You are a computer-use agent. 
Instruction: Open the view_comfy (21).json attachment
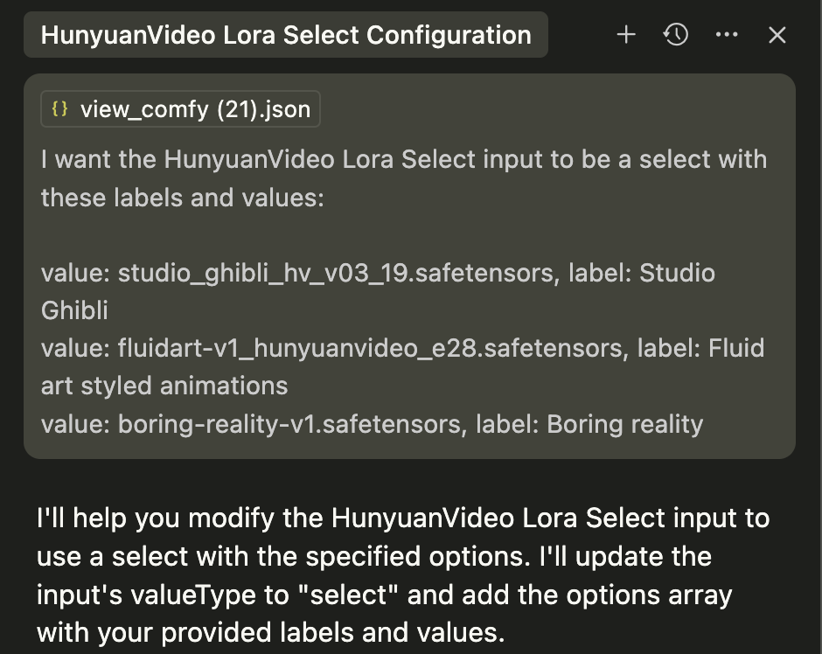click(x=180, y=109)
